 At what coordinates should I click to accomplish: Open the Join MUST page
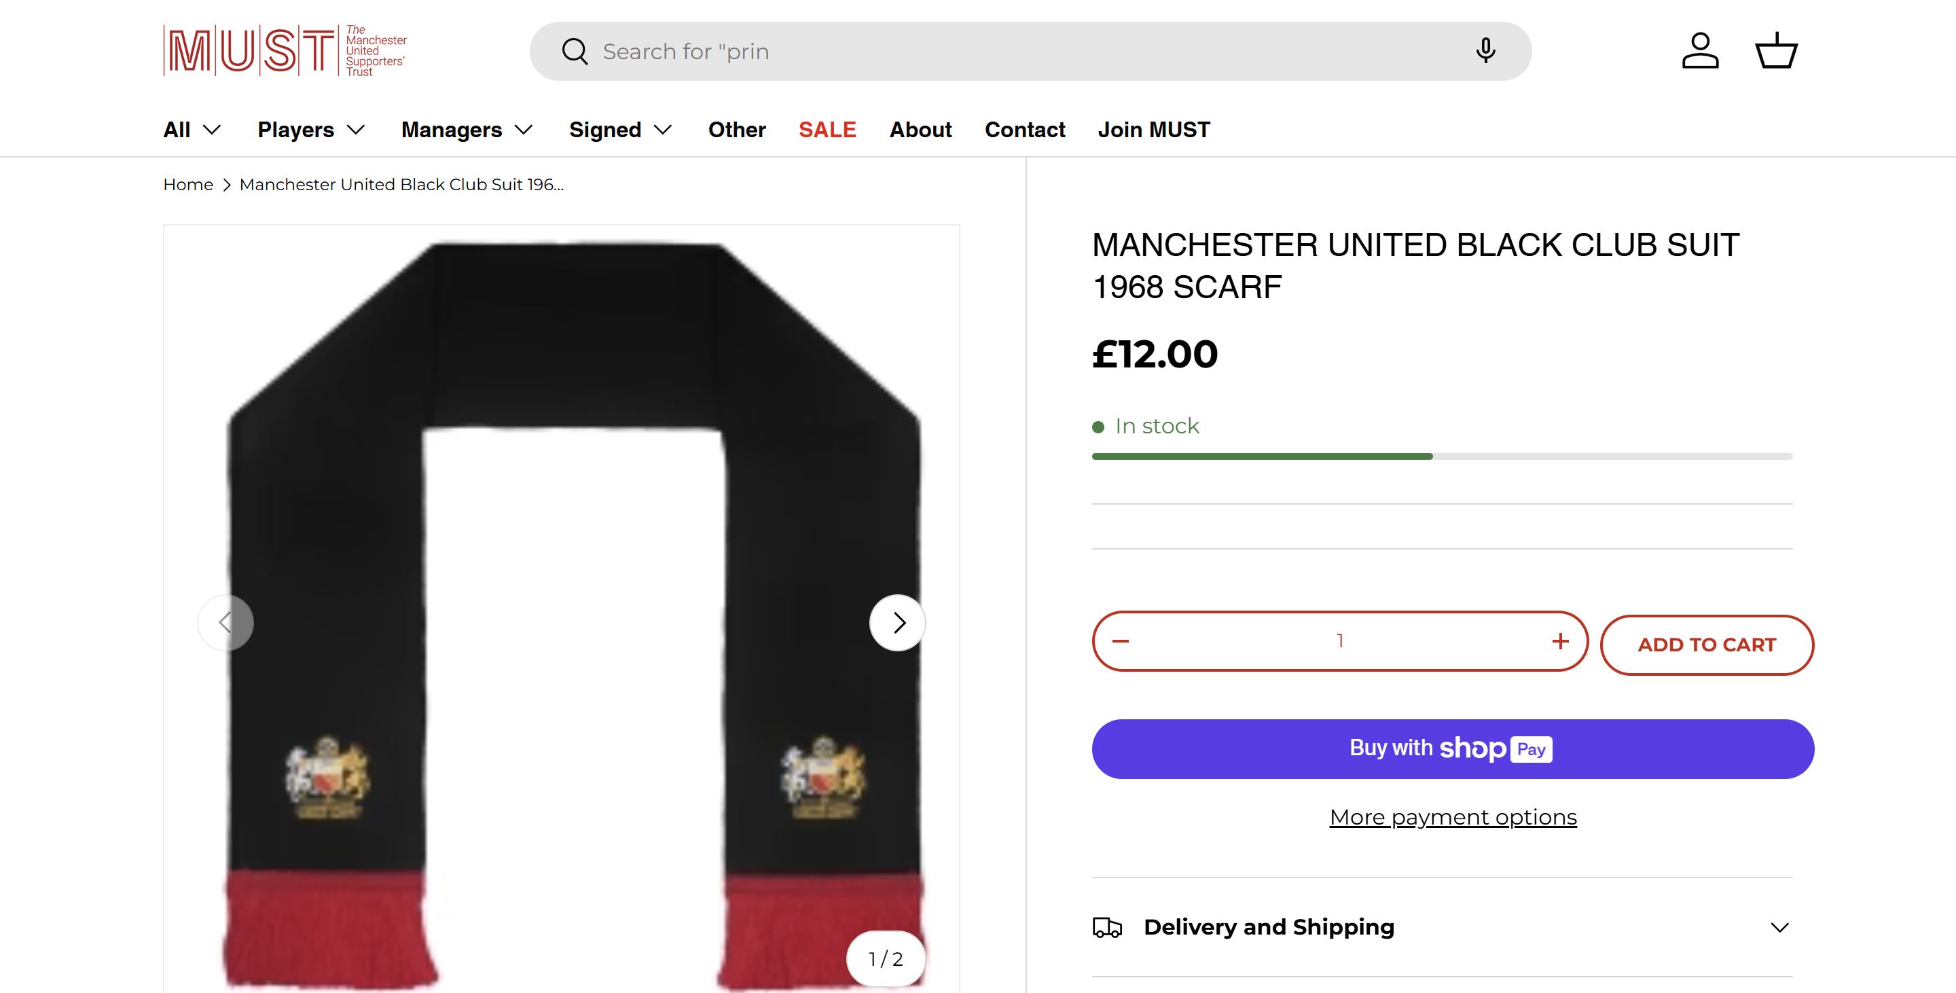(1153, 130)
